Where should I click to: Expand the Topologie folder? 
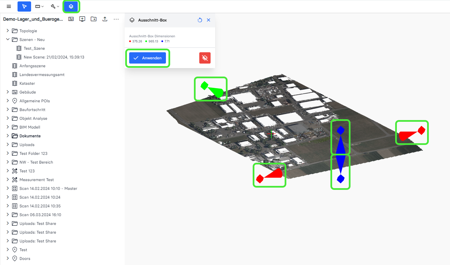tap(8, 31)
